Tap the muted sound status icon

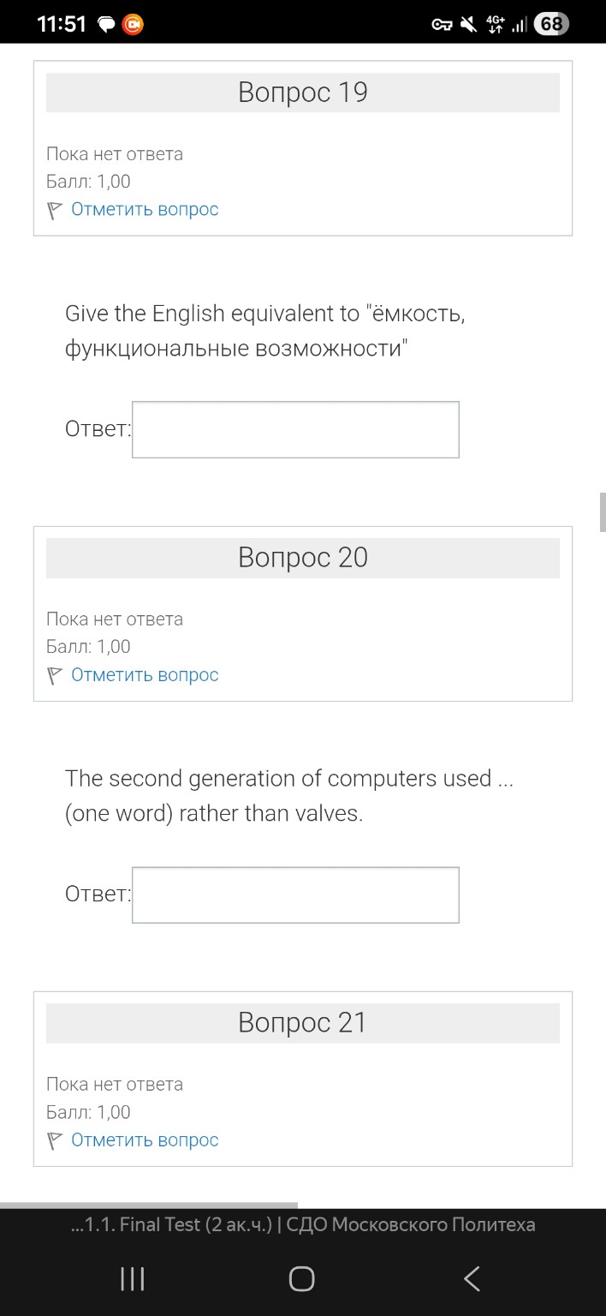pos(467,25)
